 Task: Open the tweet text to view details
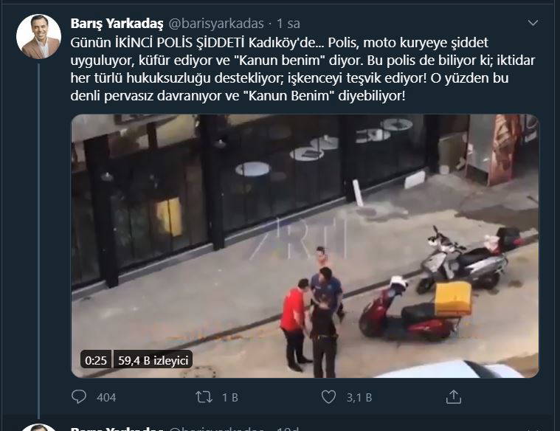(303, 69)
